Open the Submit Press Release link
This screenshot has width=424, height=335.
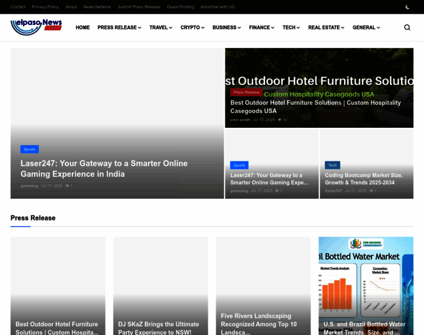[x=139, y=7]
